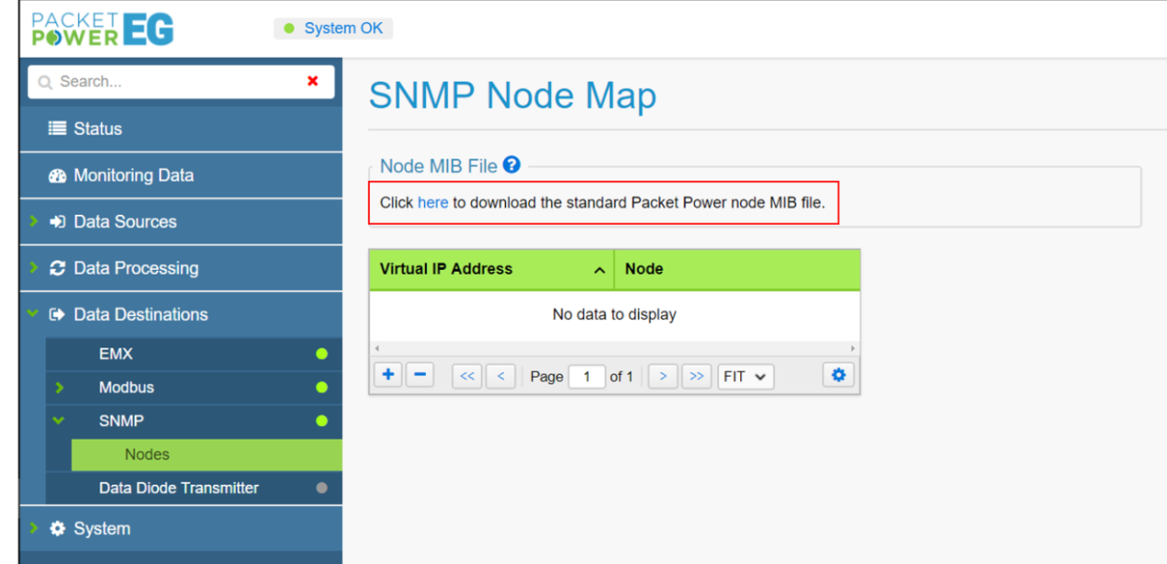This screenshot has height=564, width=1167.
Task: Select Data Diode Transmitter item
Action: tap(179, 488)
